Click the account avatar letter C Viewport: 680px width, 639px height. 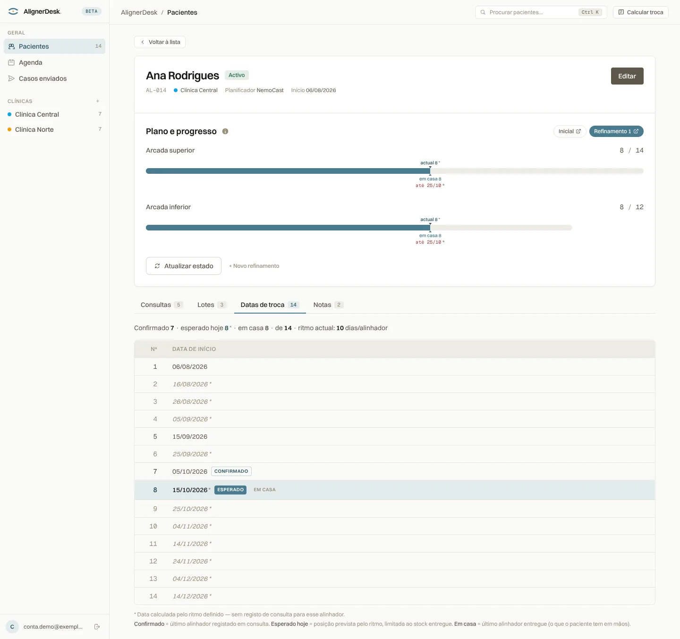[12, 627]
